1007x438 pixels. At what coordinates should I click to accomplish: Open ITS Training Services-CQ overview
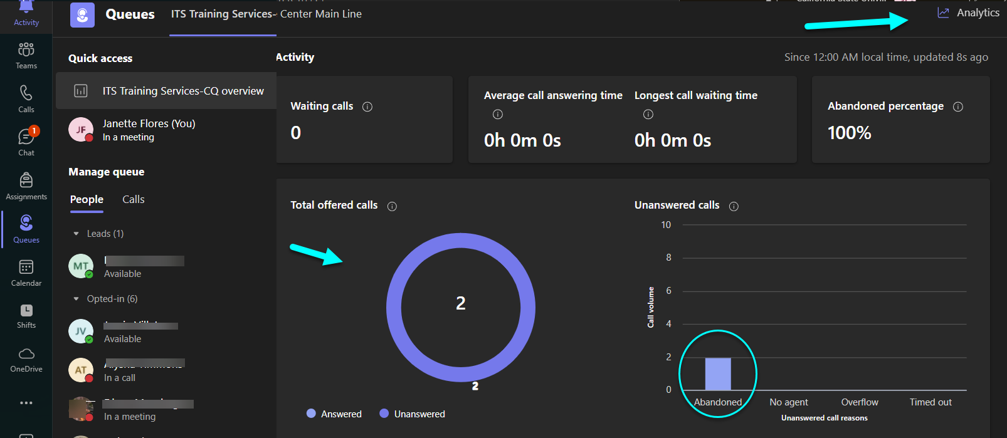click(x=166, y=91)
